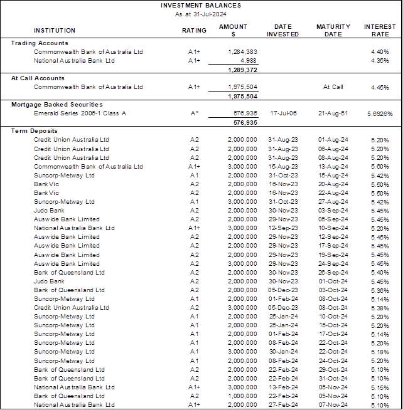Click the MATURITY DATE column header
This screenshot has width=403, height=410.
pyautogui.click(x=333, y=30)
